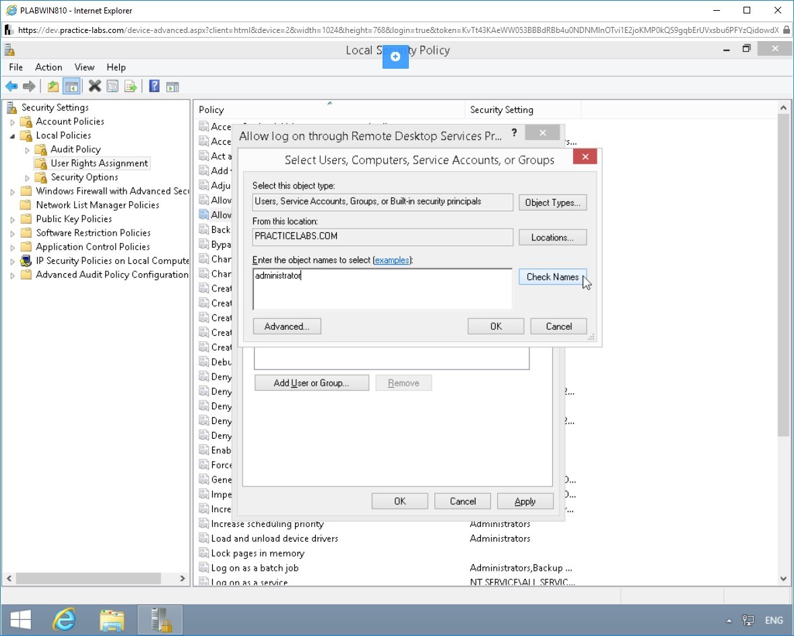794x636 pixels.
Task: Click the Up One Level folder icon
Action: click(53, 87)
